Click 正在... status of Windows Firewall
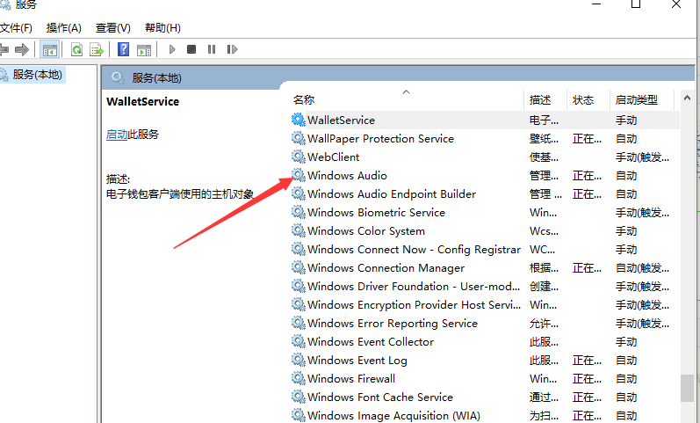This screenshot has height=423, width=700. [587, 379]
